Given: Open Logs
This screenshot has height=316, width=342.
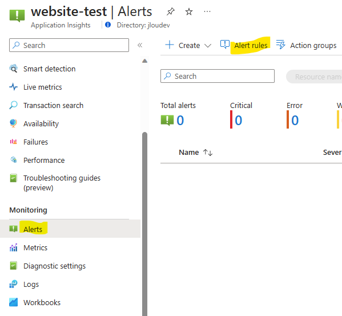Looking at the screenshot, I should pyautogui.click(x=31, y=285).
